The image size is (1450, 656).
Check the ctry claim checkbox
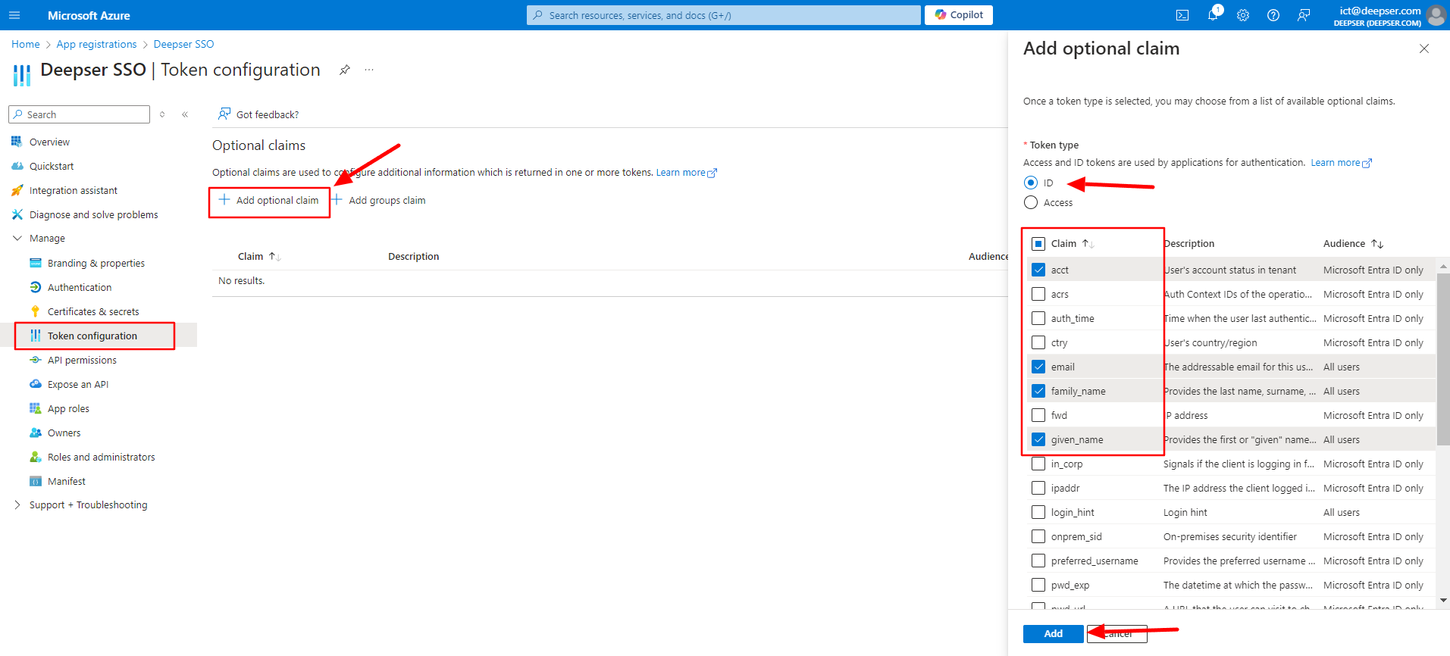click(x=1038, y=342)
